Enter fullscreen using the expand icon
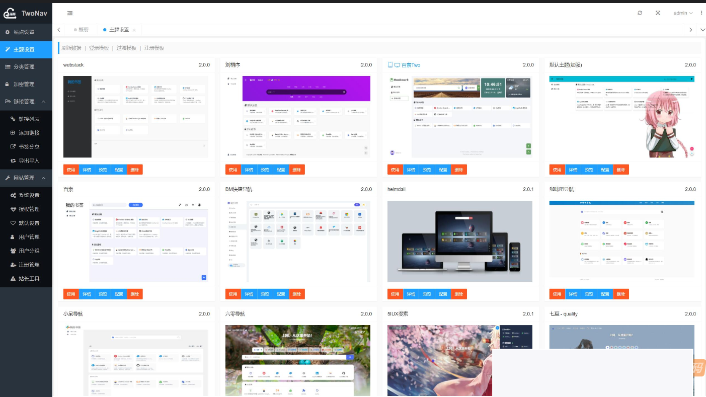 tap(658, 13)
